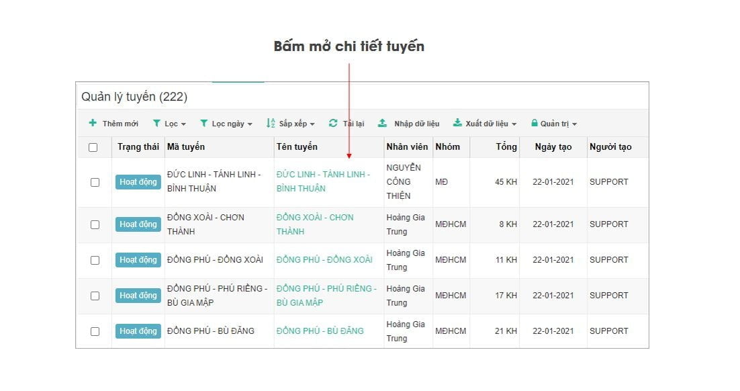Click Hoạt động status badge on the ĐỒNG PHÚ - PHÚ RIỀNG row
The image size is (740, 391).
pos(138,296)
